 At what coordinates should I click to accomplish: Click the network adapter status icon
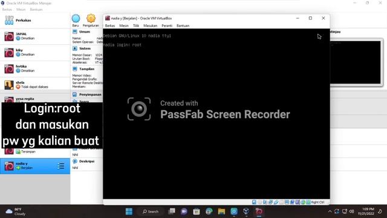(270, 202)
